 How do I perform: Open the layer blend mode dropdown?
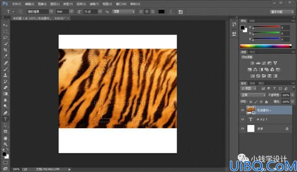point(253,95)
